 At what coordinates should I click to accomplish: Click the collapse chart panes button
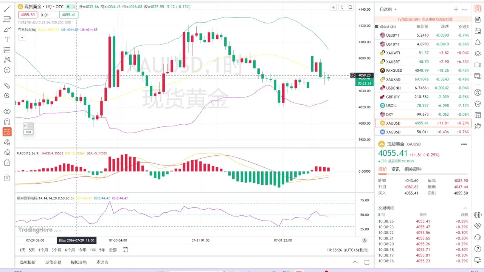(x=342, y=7)
